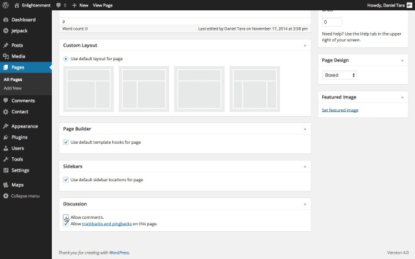Open the Appearance menu
This screenshot has height=259, width=415.
tap(24, 126)
